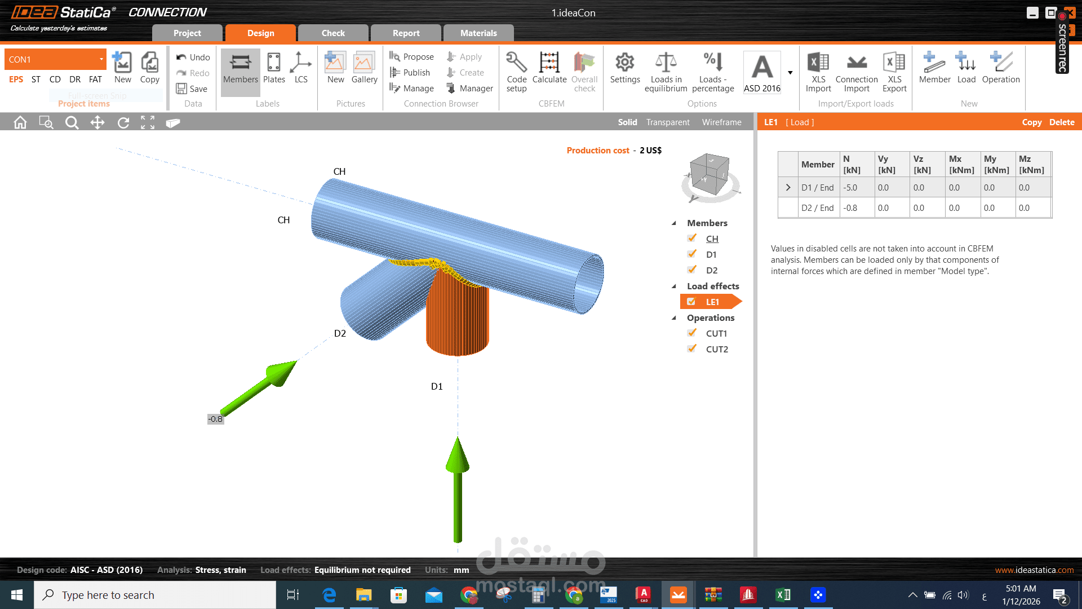Open the Report tab
The image size is (1082, 609).
pyautogui.click(x=406, y=33)
